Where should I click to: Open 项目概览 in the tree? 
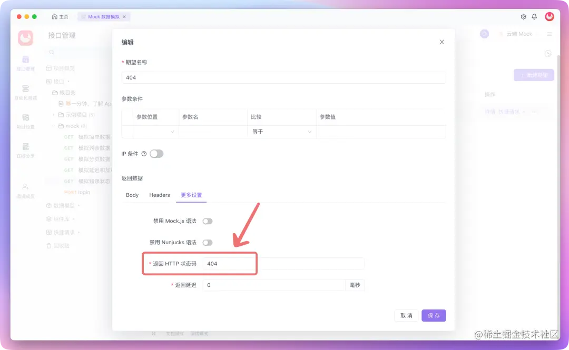(60, 68)
